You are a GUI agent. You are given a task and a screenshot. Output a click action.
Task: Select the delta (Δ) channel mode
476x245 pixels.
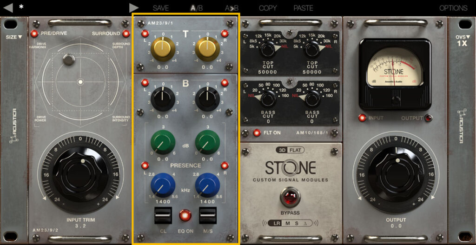tap(306, 224)
